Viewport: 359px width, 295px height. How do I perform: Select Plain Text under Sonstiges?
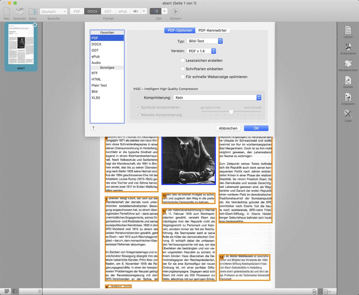pyautogui.click(x=107, y=85)
